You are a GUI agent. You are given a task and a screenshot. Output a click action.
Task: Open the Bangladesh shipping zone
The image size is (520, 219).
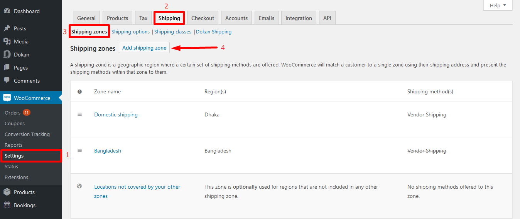pos(108,151)
